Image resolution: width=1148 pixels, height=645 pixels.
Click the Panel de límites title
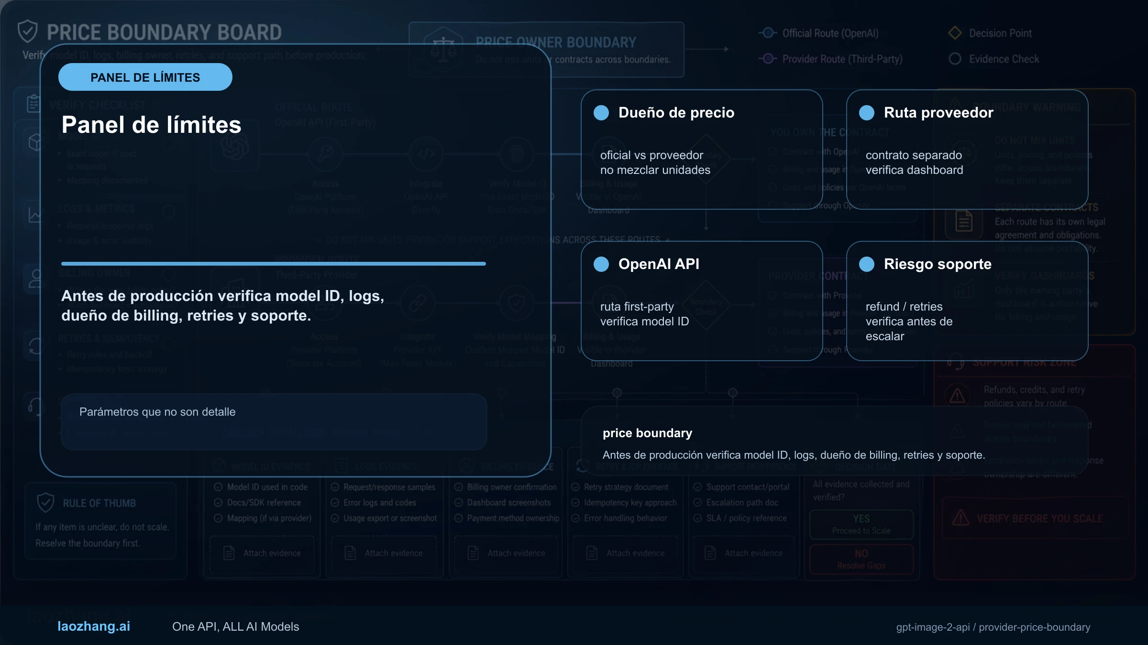[x=152, y=125]
